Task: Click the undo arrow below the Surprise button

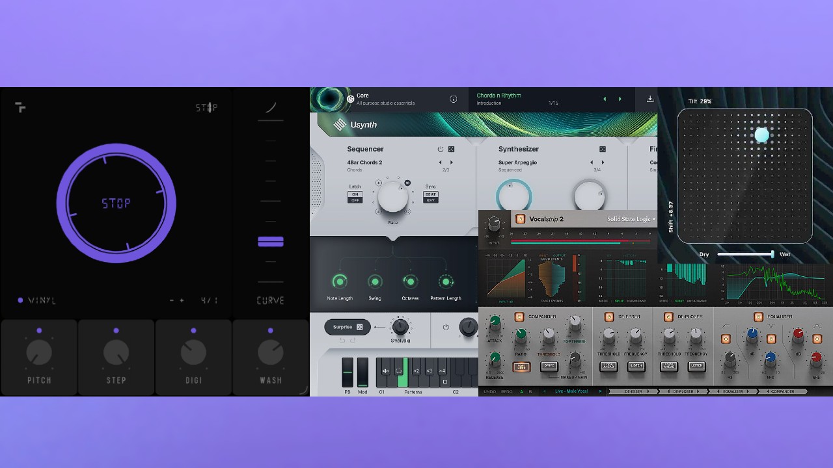Action: 342,340
